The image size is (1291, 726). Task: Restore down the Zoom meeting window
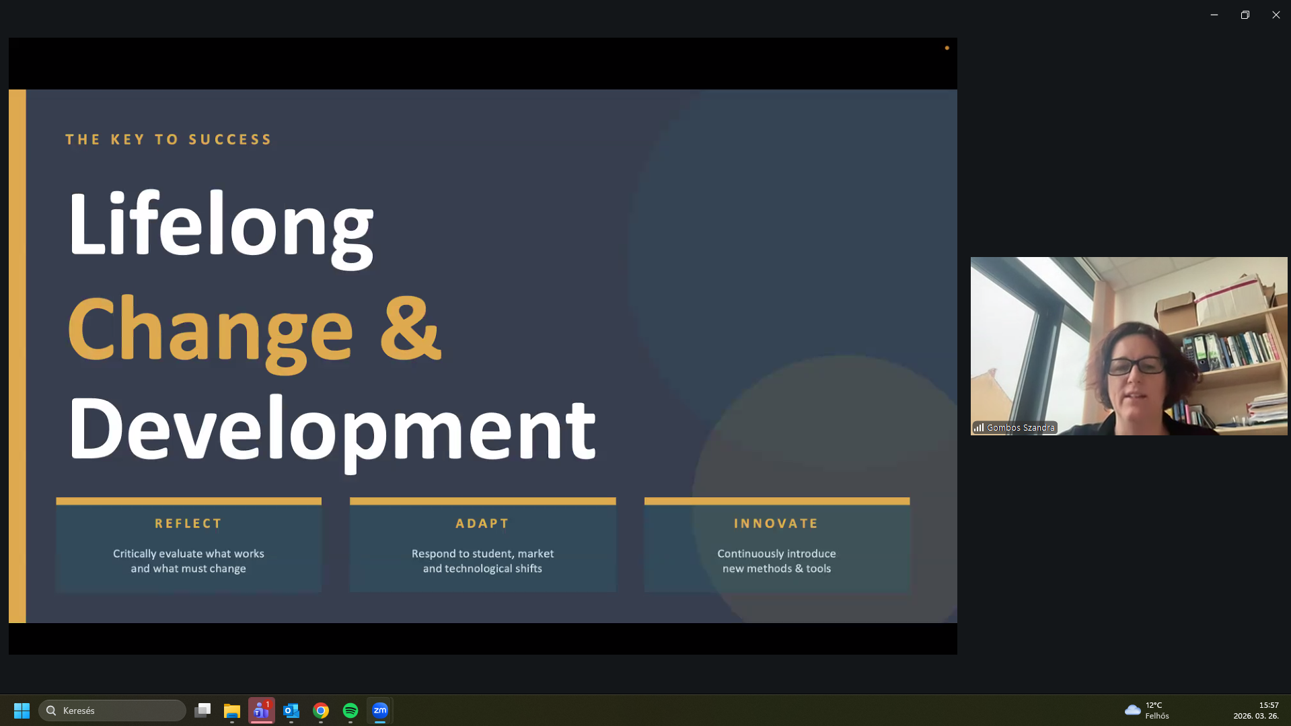click(x=1245, y=15)
